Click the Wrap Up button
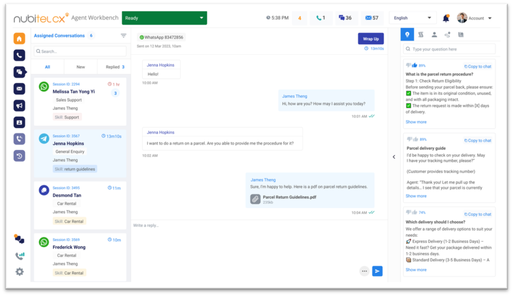This screenshot has width=513, height=296. point(371,38)
